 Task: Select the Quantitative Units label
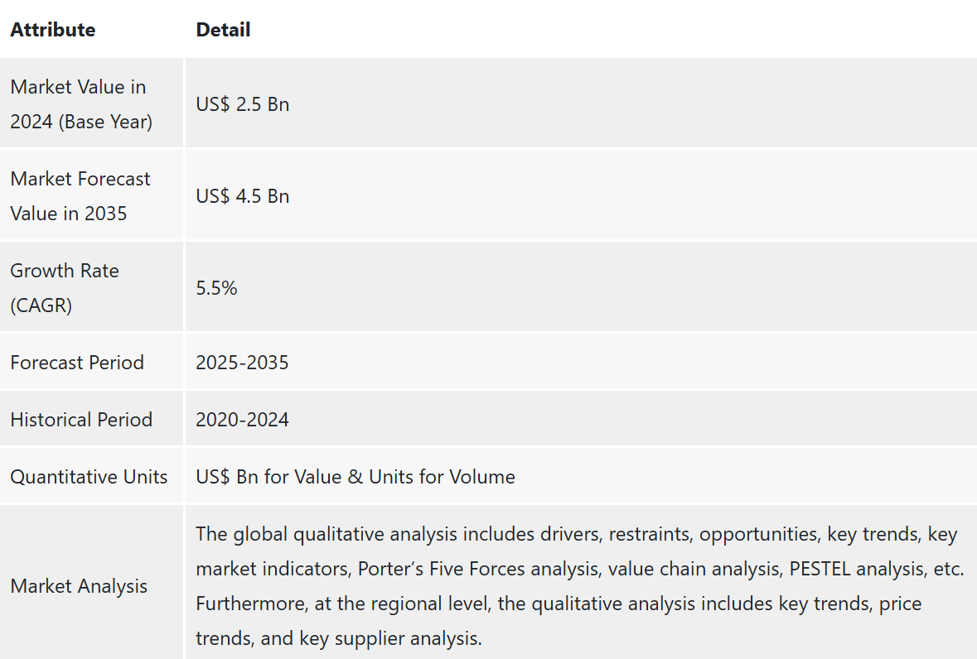(89, 477)
